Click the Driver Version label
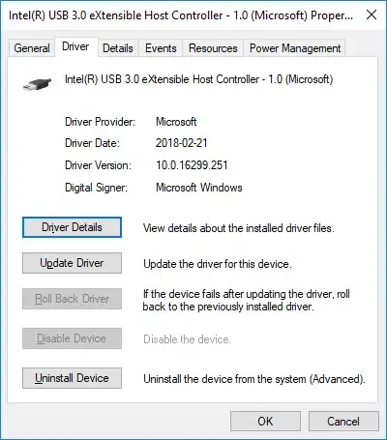Screen dimensions: 387x440 point(98,165)
